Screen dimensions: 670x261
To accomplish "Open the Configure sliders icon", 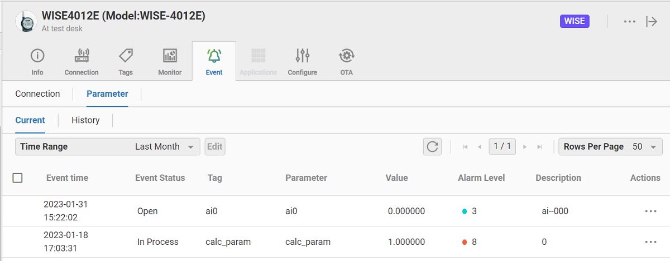I will pyautogui.click(x=302, y=56).
